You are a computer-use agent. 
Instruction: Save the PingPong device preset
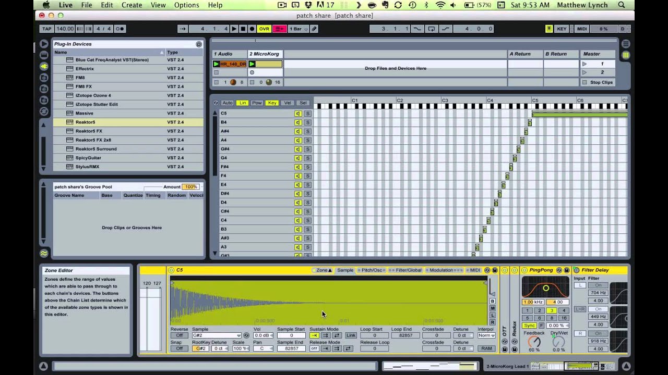567,270
